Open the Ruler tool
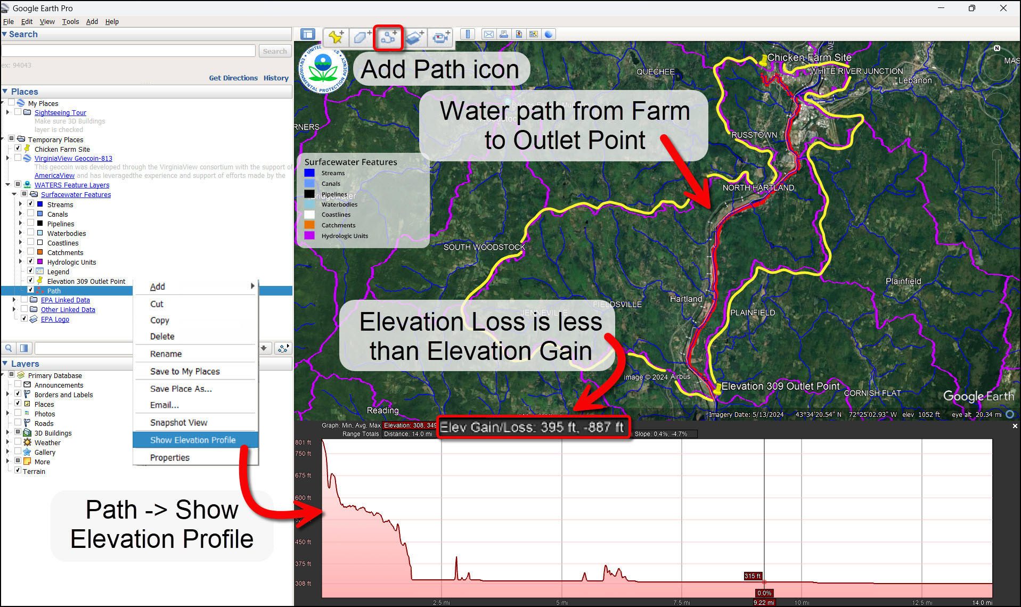The height and width of the screenshot is (607, 1021). pyautogui.click(x=468, y=35)
